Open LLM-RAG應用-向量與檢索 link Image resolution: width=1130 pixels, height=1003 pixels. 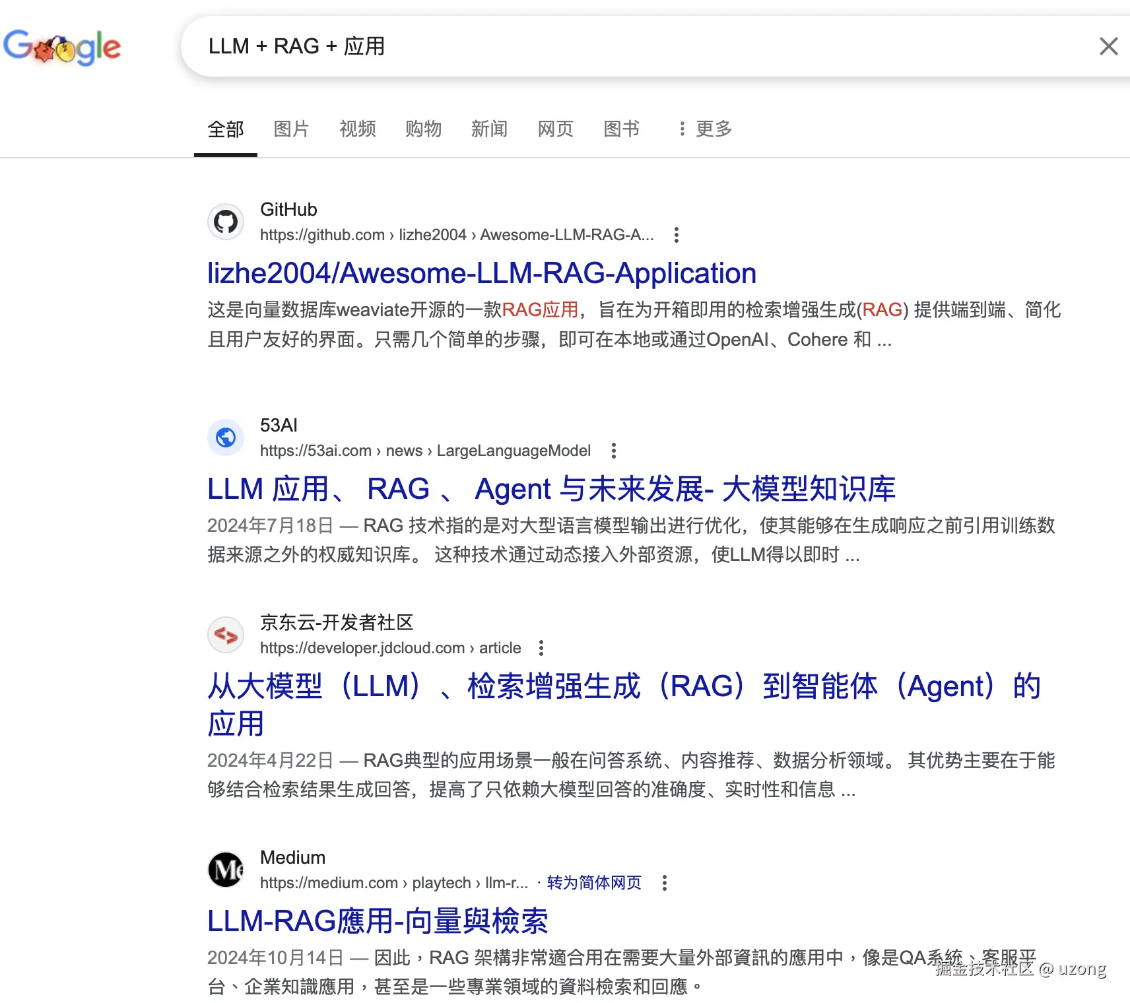coord(378,921)
